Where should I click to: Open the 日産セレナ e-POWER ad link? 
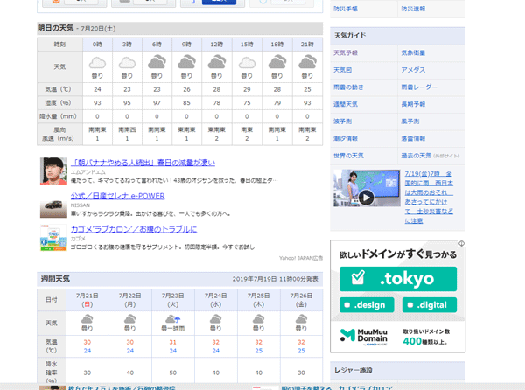(x=117, y=196)
